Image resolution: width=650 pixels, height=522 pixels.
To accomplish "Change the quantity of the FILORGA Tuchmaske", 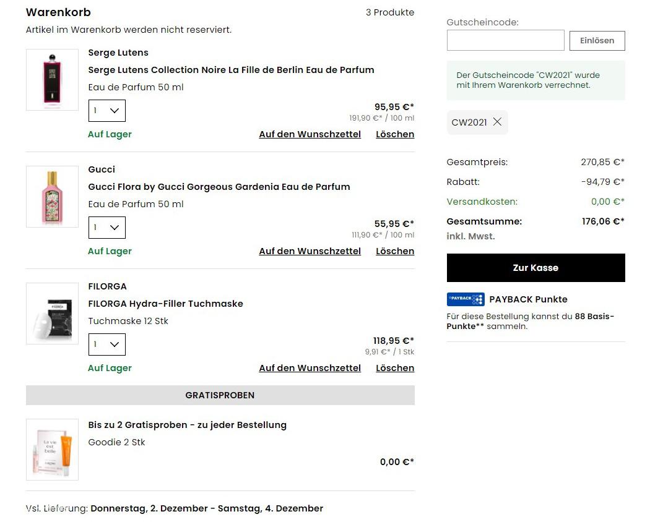I will click(x=106, y=344).
